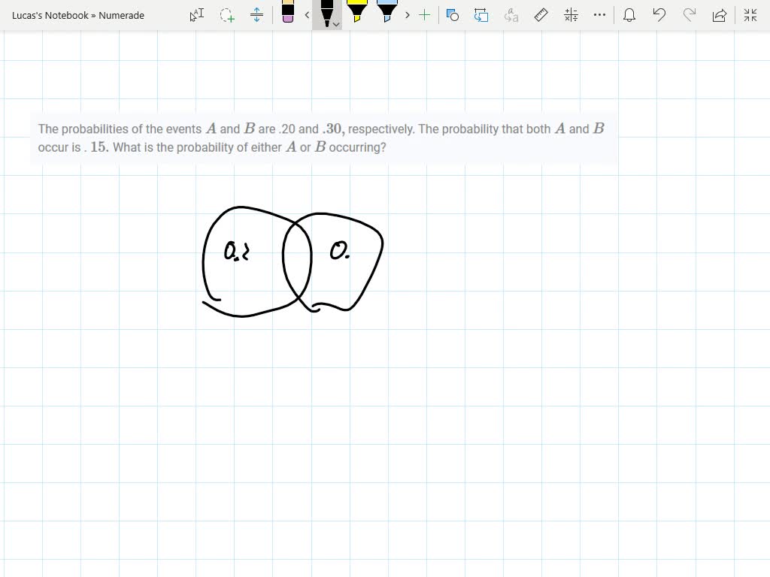
Task: Select the Lasso Select tool
Action: (x=226, y=15)
